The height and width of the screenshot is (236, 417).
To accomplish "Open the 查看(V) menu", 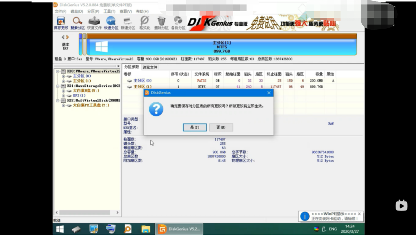I will click(x=126, y=12).
